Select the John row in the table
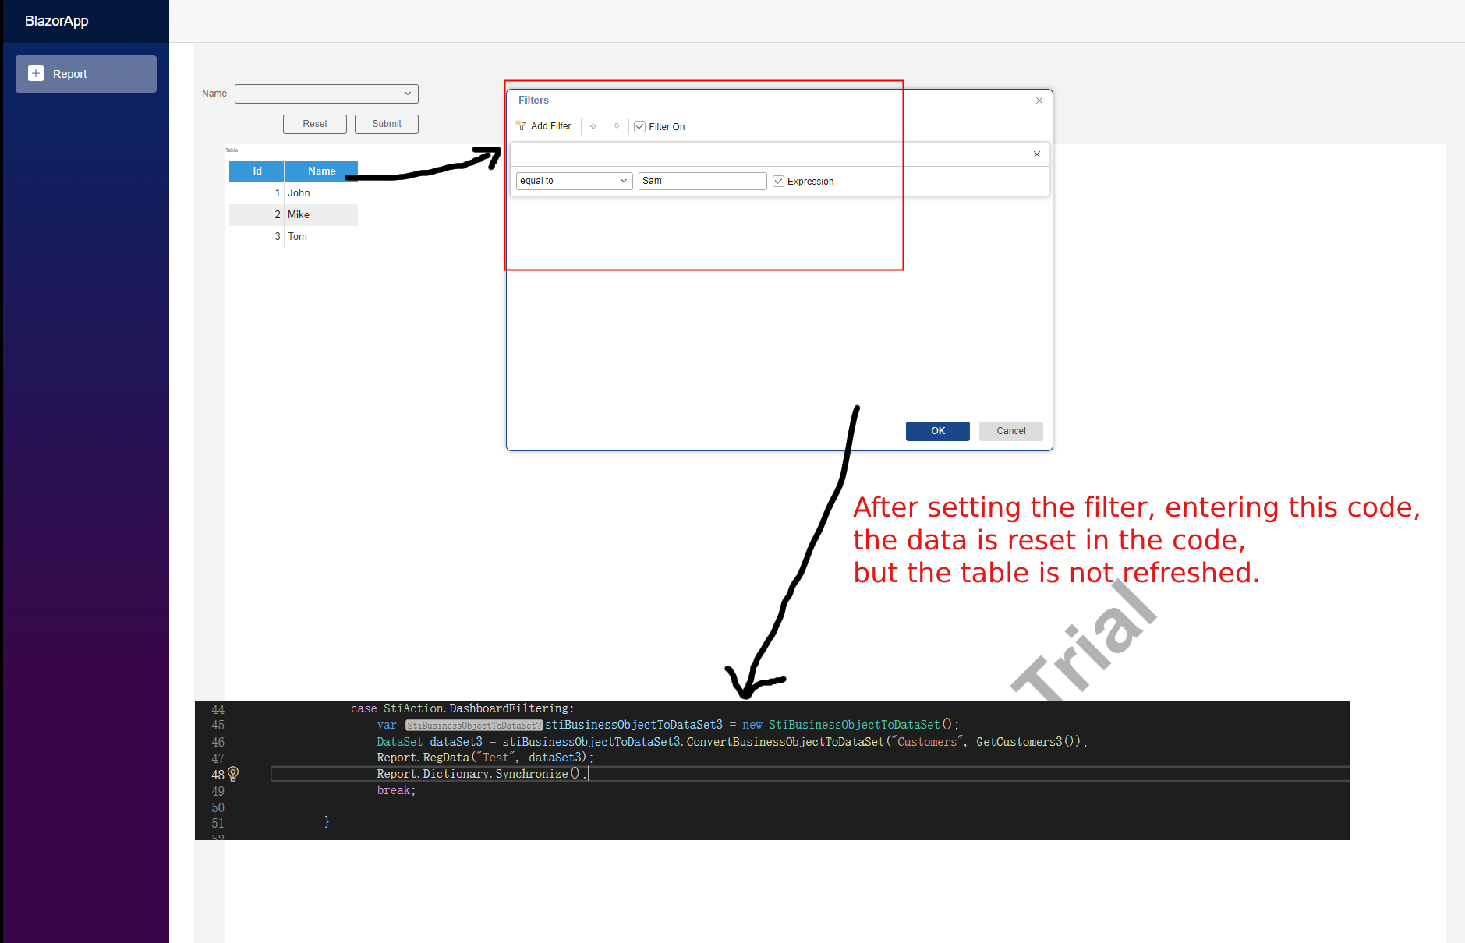1465x943 pixels. coord(293,193)
